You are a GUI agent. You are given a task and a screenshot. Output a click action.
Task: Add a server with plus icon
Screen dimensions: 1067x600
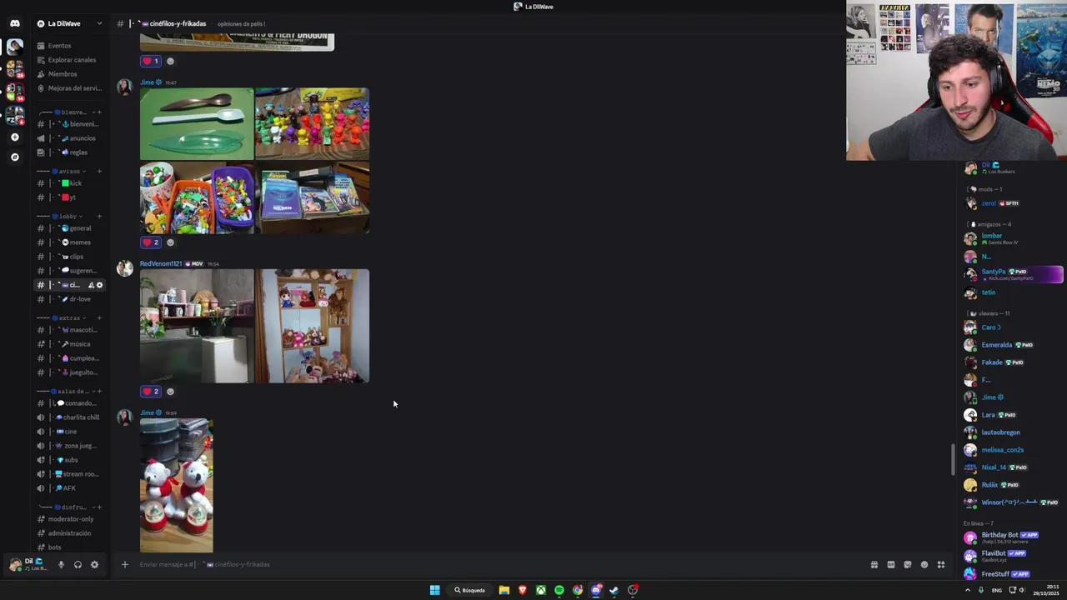pyautogui.click(x=14, y=137)
